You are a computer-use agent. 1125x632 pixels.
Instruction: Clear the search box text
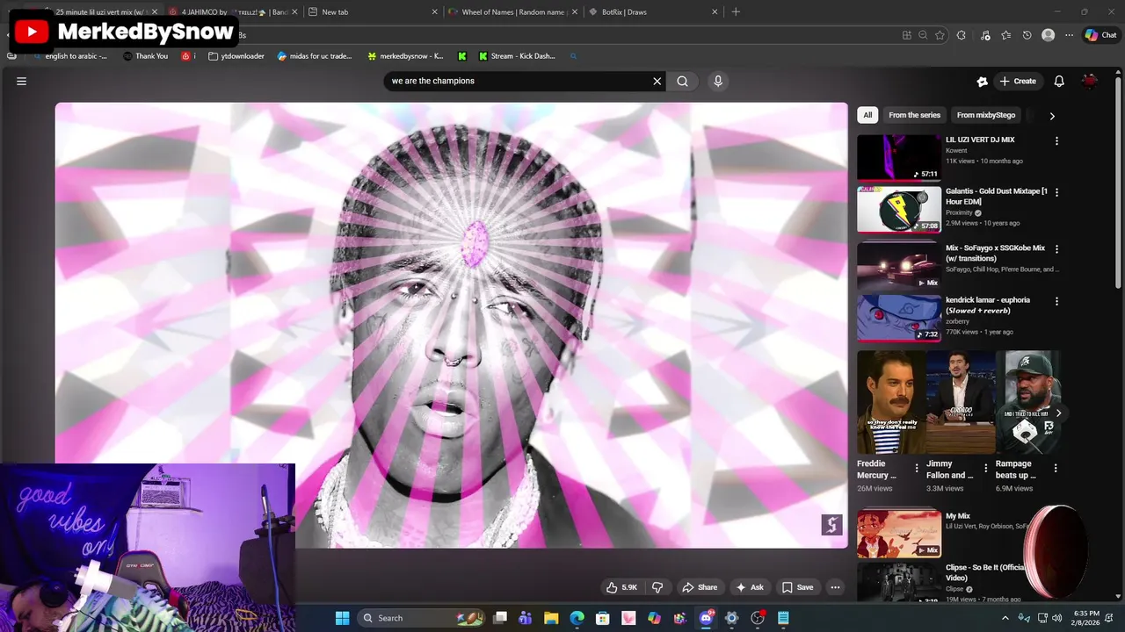[657, 81]
